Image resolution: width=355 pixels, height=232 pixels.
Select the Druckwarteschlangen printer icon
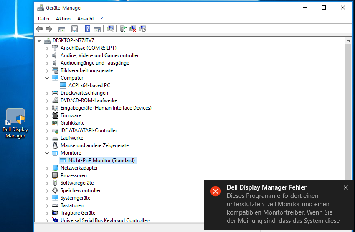[55, 93]
